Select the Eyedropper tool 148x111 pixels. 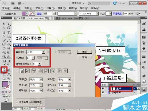[4, 65]
